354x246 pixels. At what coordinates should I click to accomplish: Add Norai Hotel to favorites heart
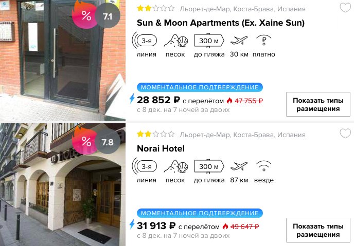tap(345, 134)
